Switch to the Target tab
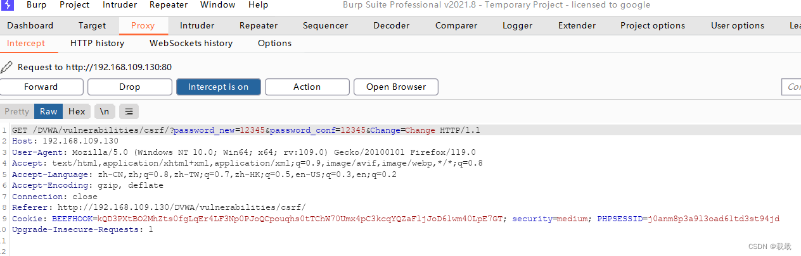 [93, 26]
